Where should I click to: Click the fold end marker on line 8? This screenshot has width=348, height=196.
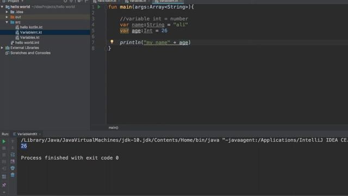(x=106, y=48)
